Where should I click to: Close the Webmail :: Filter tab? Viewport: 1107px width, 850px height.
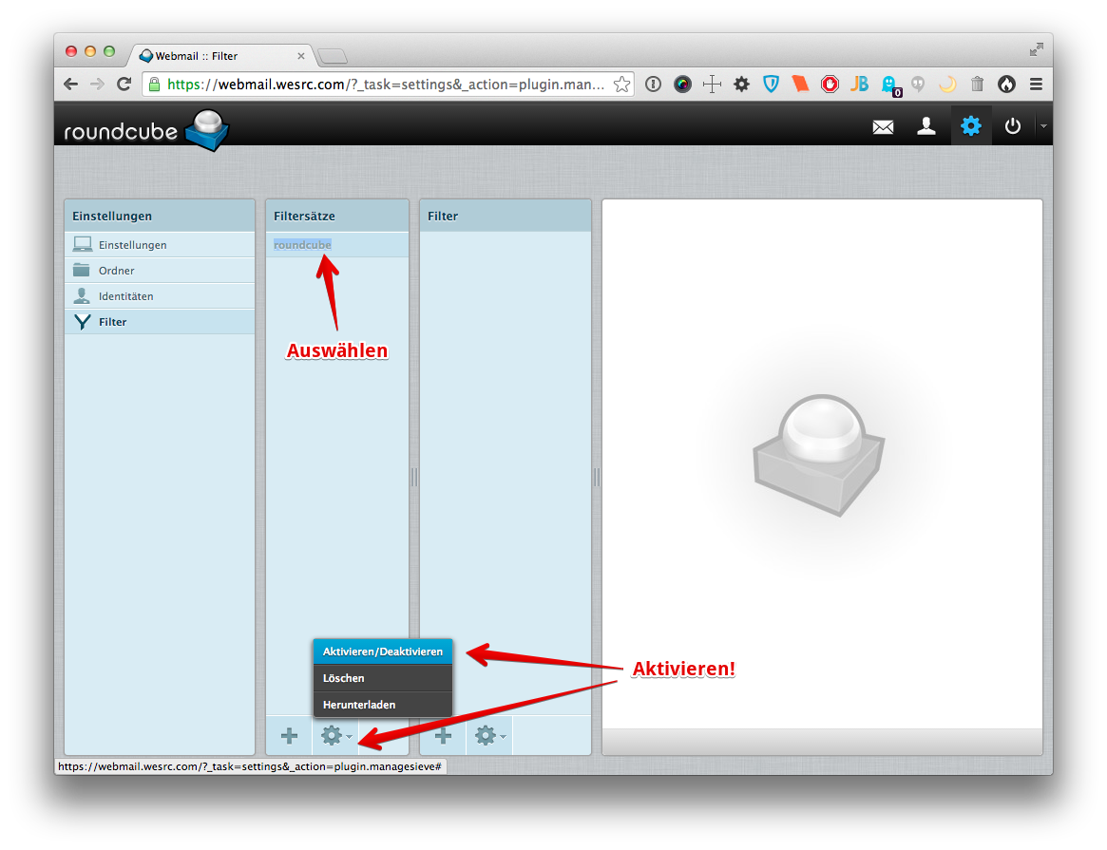(x=301, y=56)
